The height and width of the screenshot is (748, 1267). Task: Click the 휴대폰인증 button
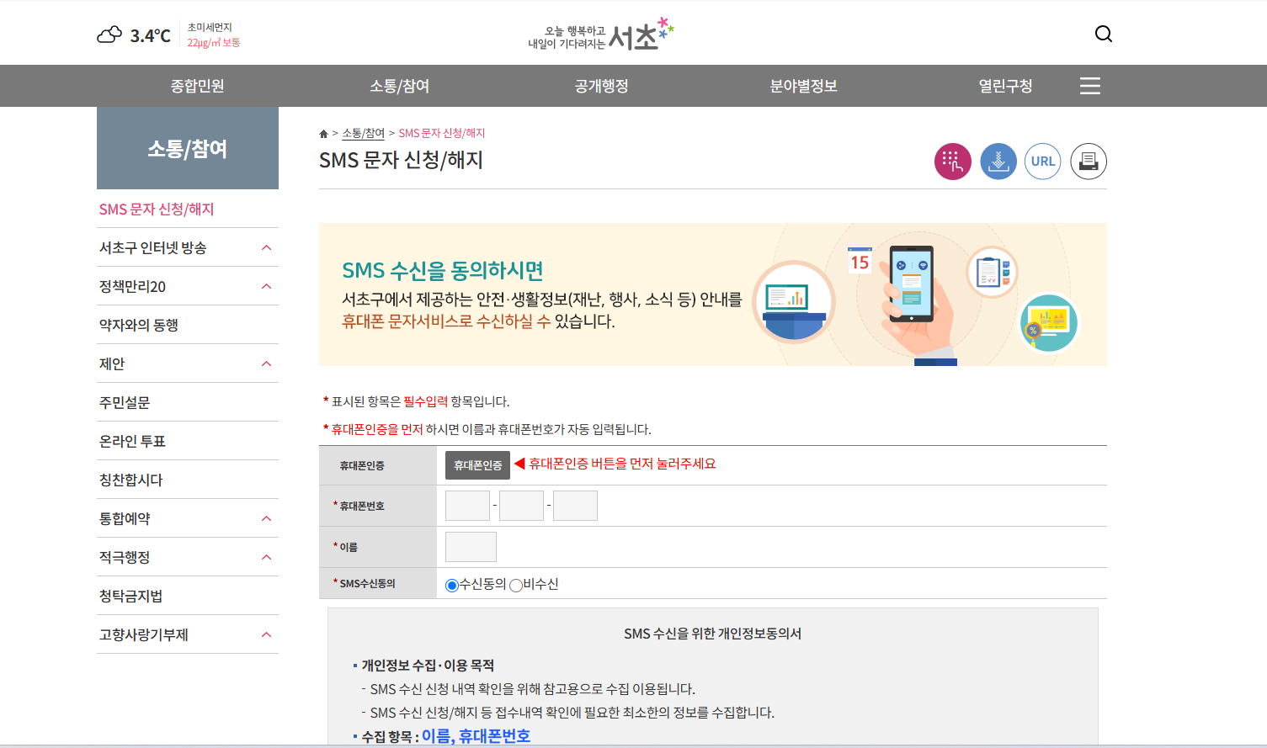coord(477,465)
